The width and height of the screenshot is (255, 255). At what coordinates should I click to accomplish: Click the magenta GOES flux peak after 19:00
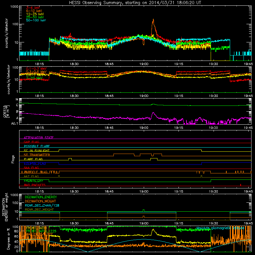click(153, 113)
